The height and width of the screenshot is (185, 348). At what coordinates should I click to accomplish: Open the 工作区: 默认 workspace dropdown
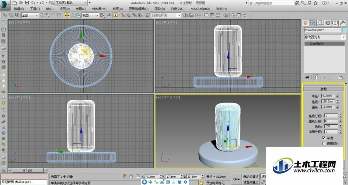[x=71, y=3]
